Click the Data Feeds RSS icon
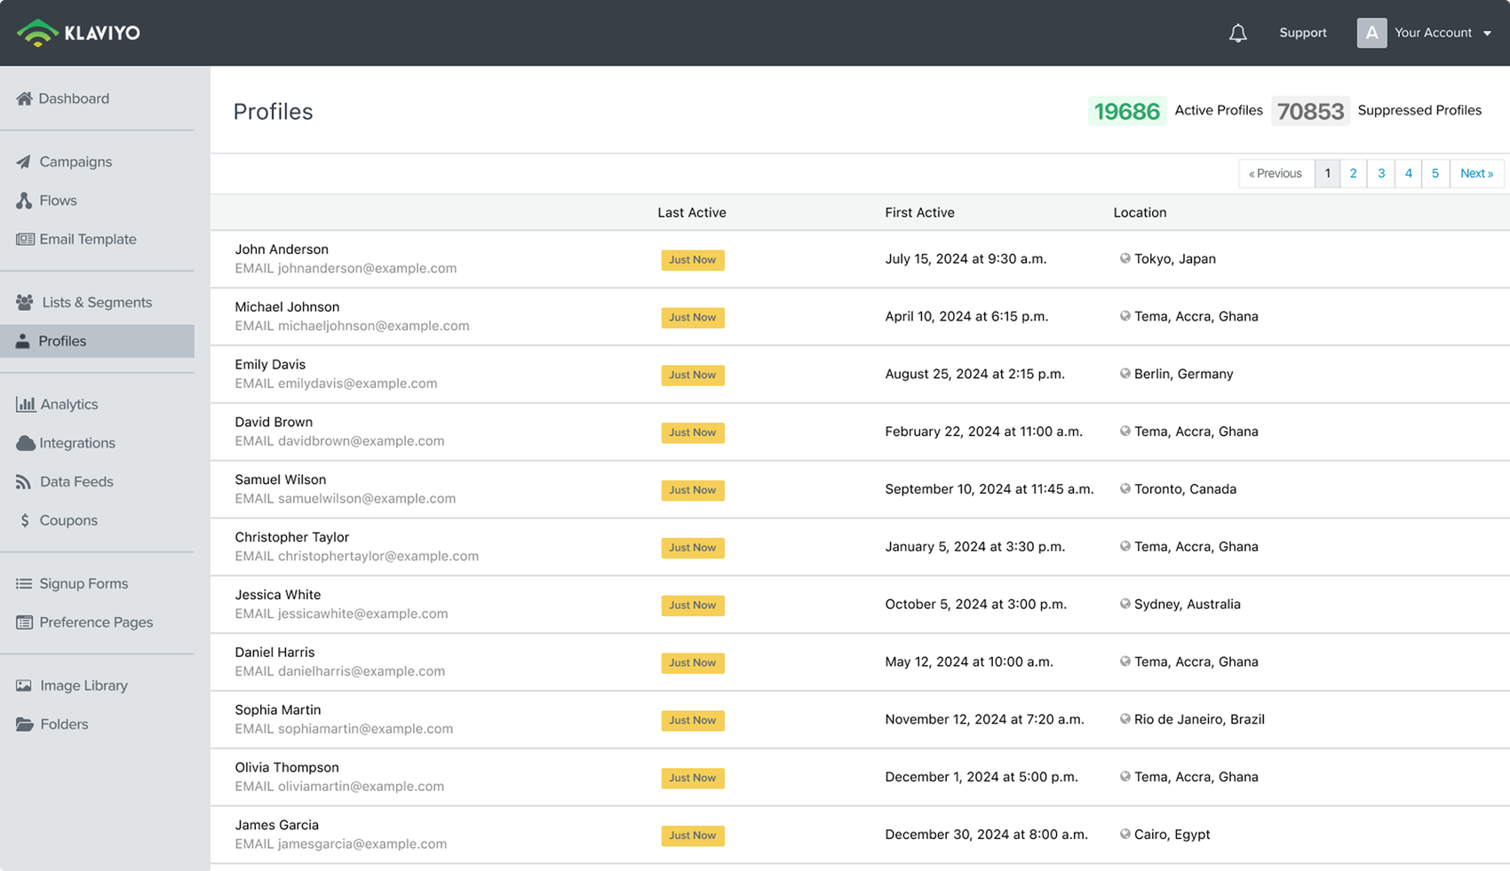Image resolution: width=1510 pixels, height=871 pixels. 23,481
